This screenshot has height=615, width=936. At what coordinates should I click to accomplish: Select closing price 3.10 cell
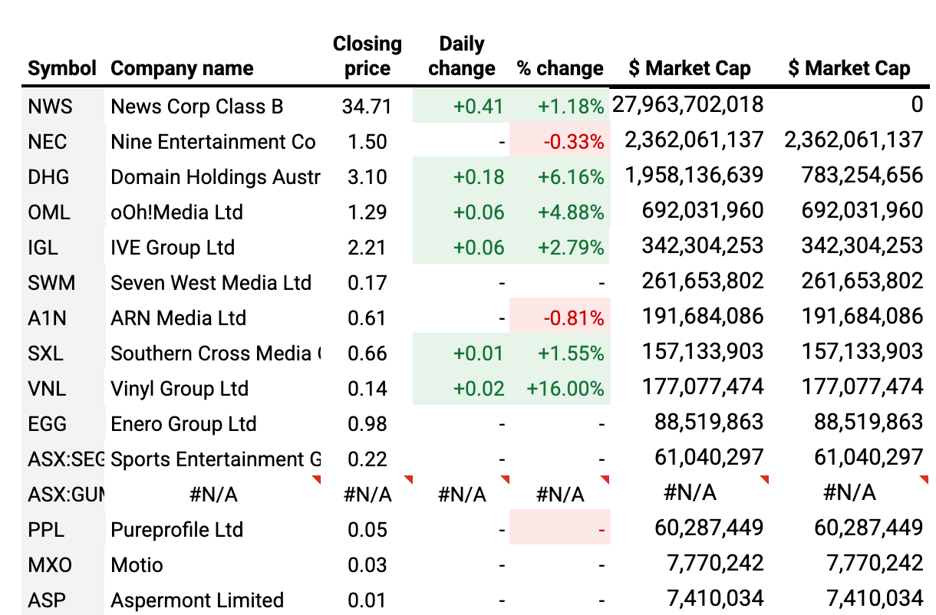367,176
